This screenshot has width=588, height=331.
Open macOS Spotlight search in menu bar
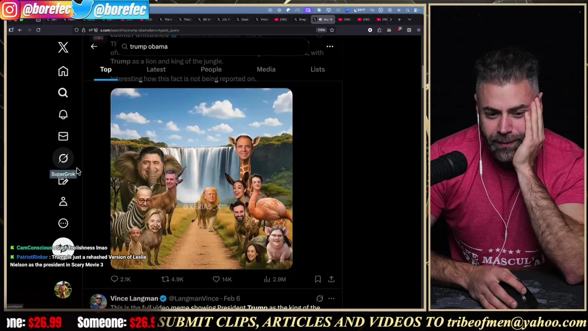(407, 10)
